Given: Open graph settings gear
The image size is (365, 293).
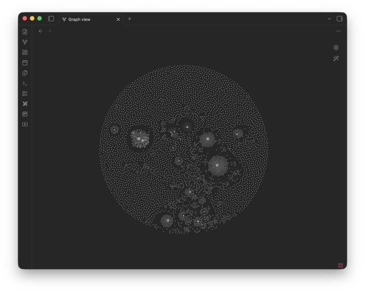Looking at the screenshot, I should [336, 47].
